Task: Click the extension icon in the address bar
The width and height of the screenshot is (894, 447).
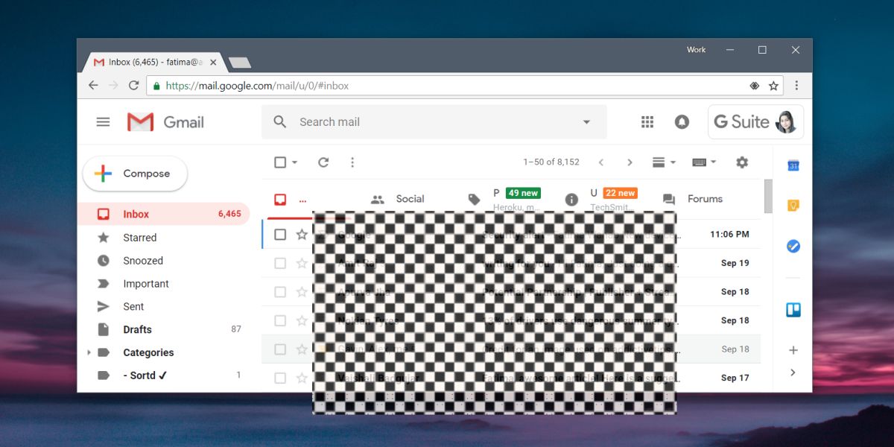Action: coord(755,86)
